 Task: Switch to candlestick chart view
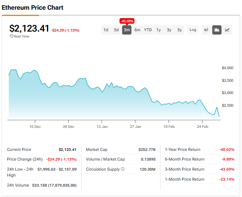coord(206,30)
